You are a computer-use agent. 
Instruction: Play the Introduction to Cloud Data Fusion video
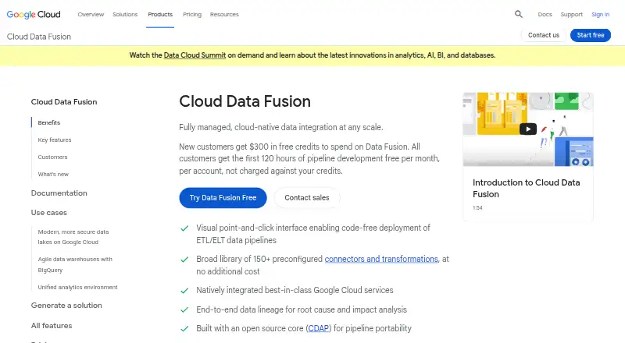[528, 129]
